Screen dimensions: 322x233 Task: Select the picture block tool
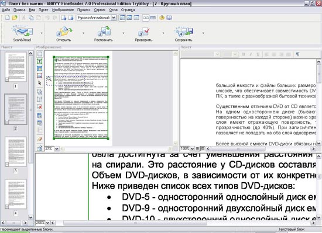pyautogui.click(x=40, y=76)
